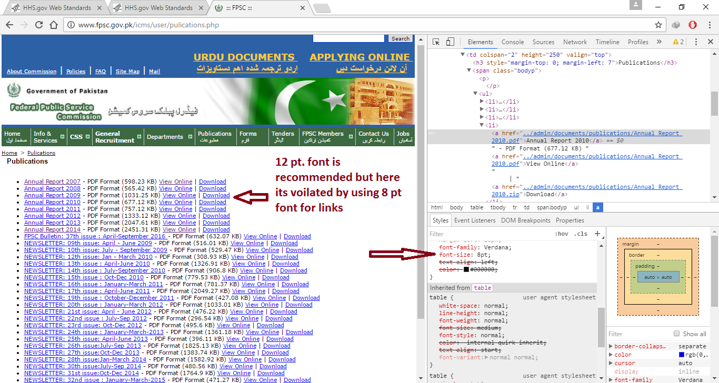The height and width of the screenshot is (383, 719).
Task: Select the inspect element tool in DevTools
Action: tap(436, 41)
